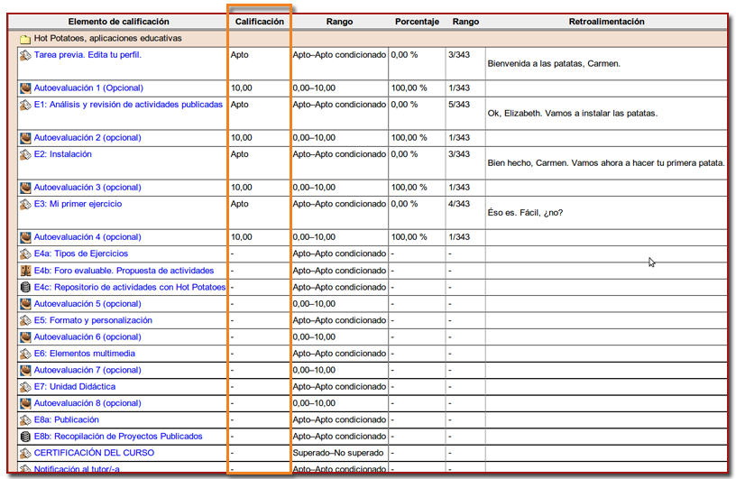Click quiz icon beside Autoevaluación 7 (opcional)
736x479 pixels.
point(25,371)
